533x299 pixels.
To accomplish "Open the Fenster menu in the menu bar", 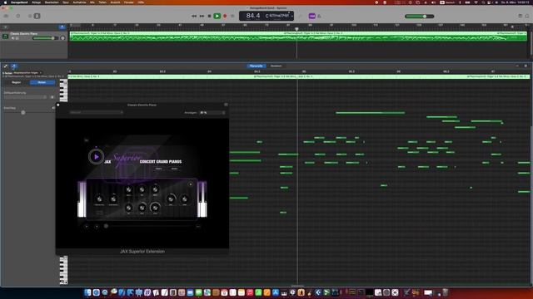I will coord(129,2).
